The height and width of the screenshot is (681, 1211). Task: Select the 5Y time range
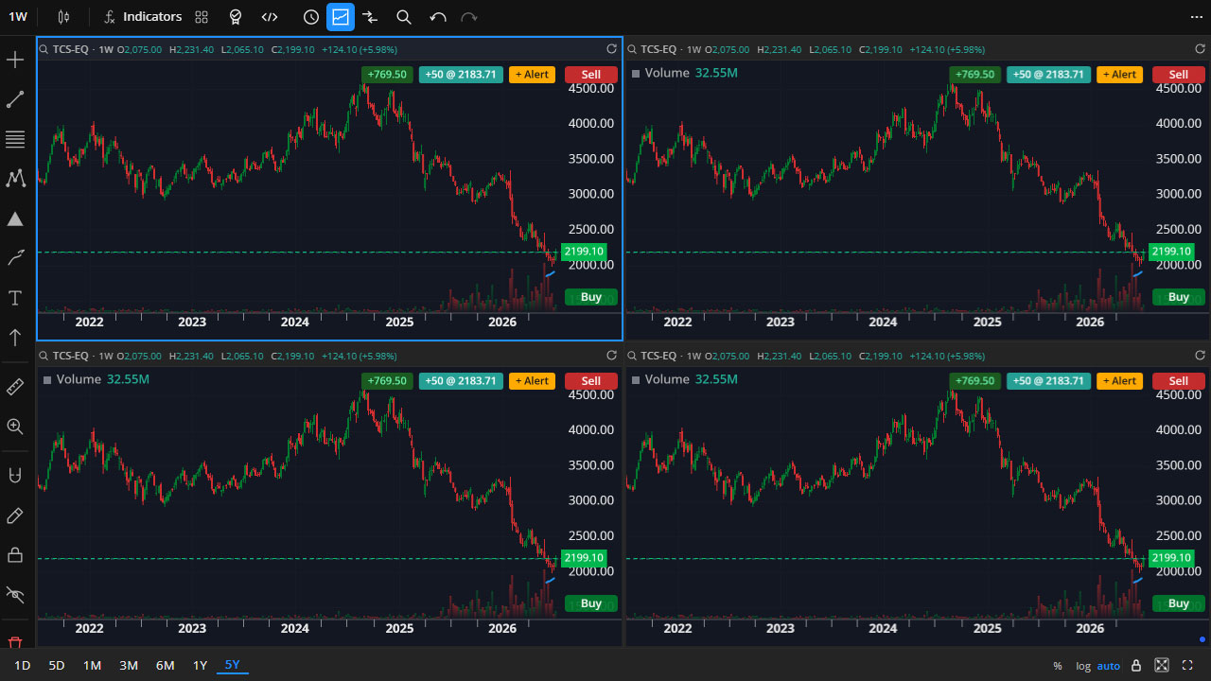pyautogui.click(x=233, y=665)
